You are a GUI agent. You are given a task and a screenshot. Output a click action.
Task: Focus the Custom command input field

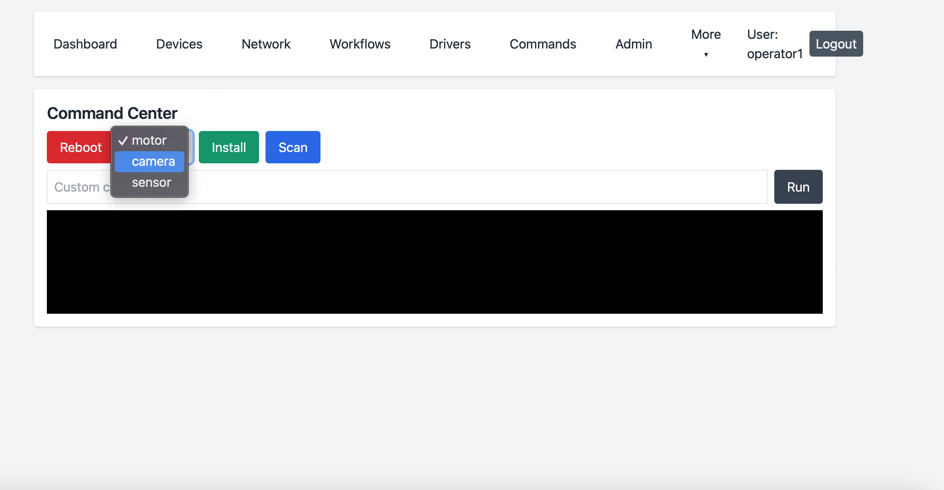(407, 187)
